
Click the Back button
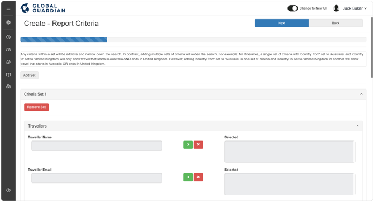tap(335, 23)
